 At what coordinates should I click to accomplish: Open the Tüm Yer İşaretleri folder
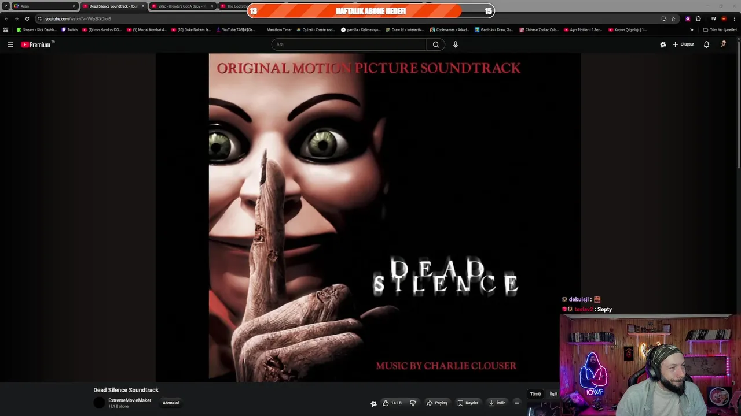[720, 29]
